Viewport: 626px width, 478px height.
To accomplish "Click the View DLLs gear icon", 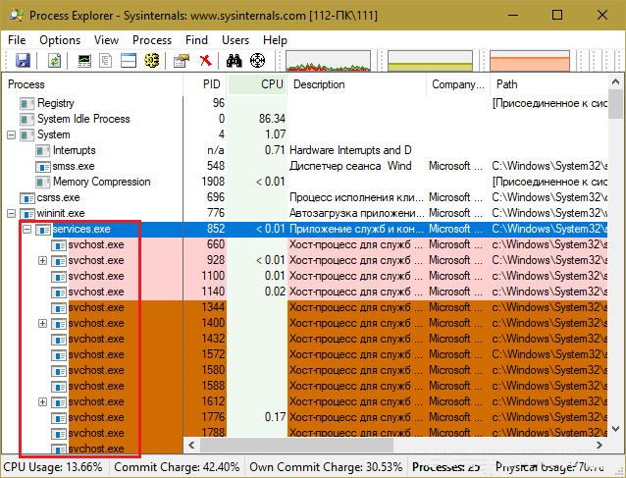I will (x=152, y=61).
